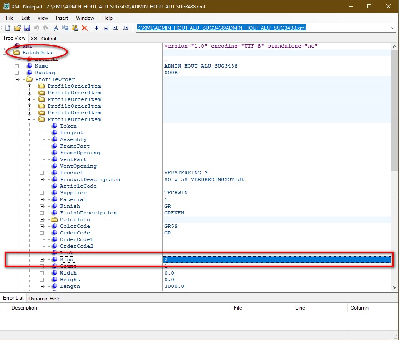This screenshot has height=340, width=399.
Task: Click the icon beside the Name node
Action: (30, 66)
